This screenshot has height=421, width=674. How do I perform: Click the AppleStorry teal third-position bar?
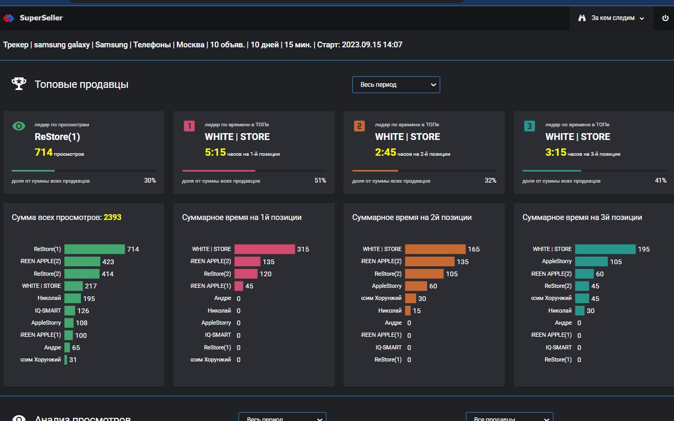(x=591, y=262)
